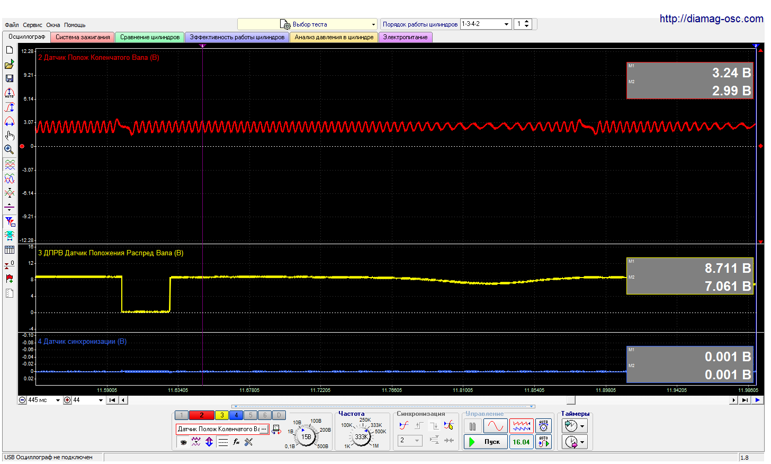Click the zero level marker icon

tap(10, 264)
